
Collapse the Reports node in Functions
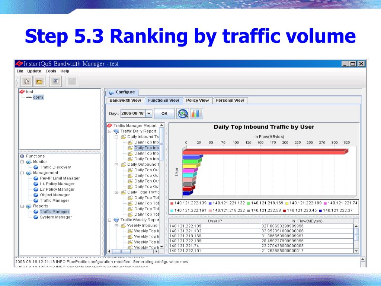22,206
